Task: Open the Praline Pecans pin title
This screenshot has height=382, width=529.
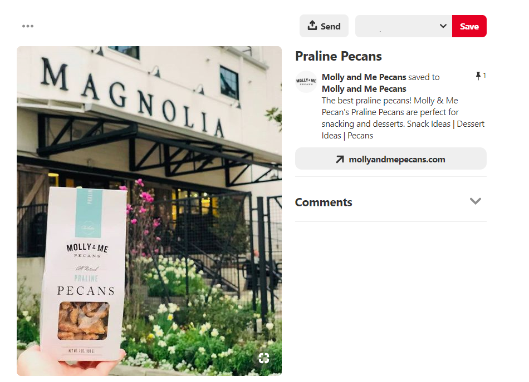Action: [x=339, y=56]
